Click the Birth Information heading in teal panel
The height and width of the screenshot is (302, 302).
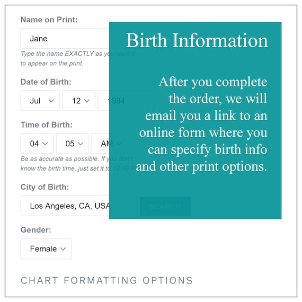click(x=197, y=40)
